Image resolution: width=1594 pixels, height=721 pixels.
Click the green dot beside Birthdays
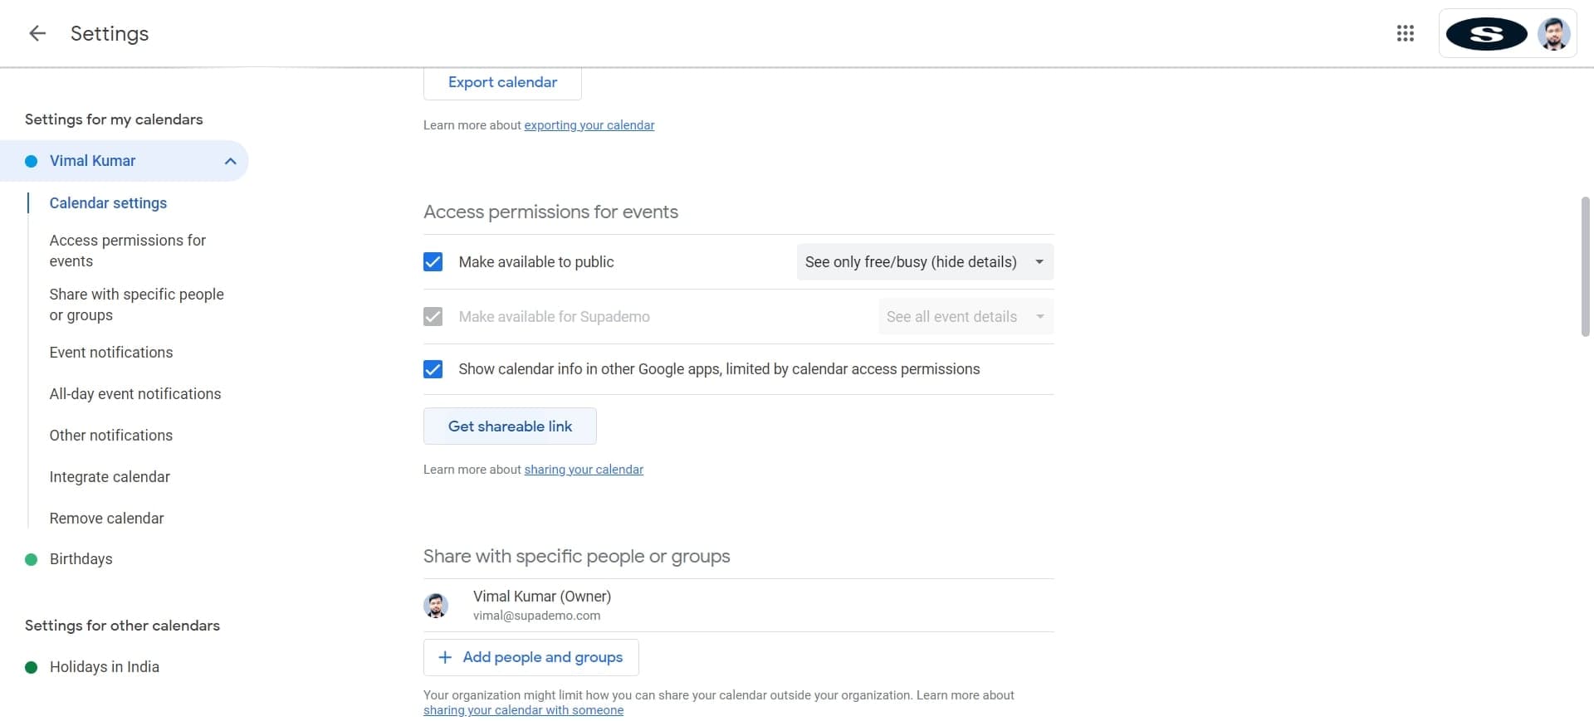pyautogui.click(x=32, y=560)
